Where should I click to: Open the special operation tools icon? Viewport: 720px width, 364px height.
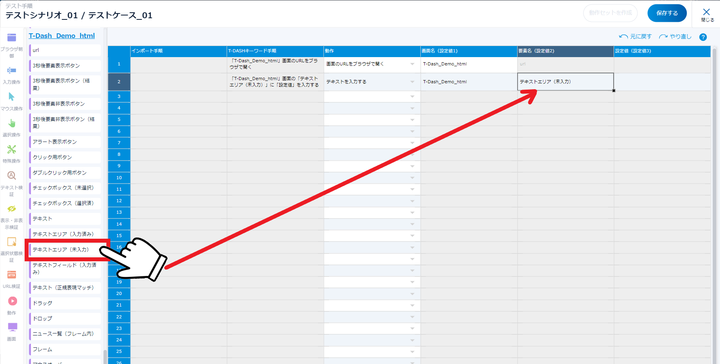12,149
